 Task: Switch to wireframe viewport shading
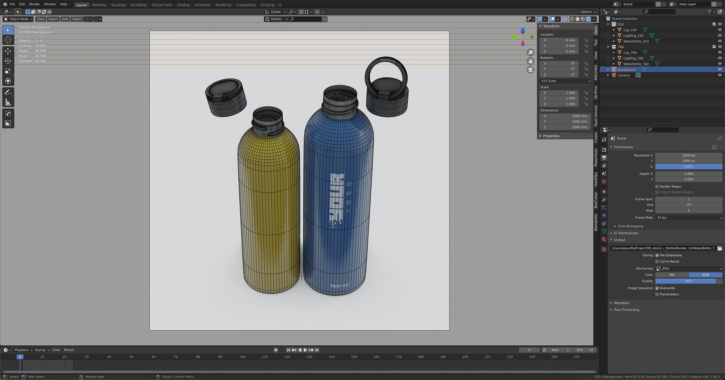[x=572, y=19]
